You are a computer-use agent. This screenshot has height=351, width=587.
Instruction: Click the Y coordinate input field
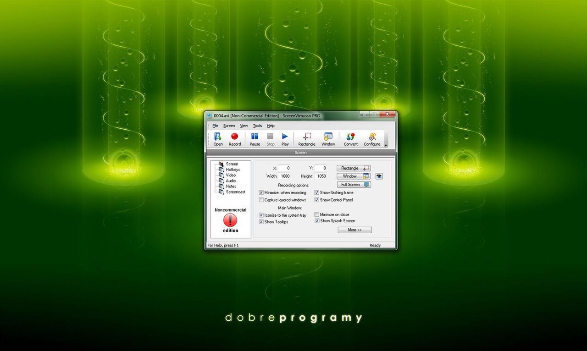pyautogui.click(x=321, y=168)
